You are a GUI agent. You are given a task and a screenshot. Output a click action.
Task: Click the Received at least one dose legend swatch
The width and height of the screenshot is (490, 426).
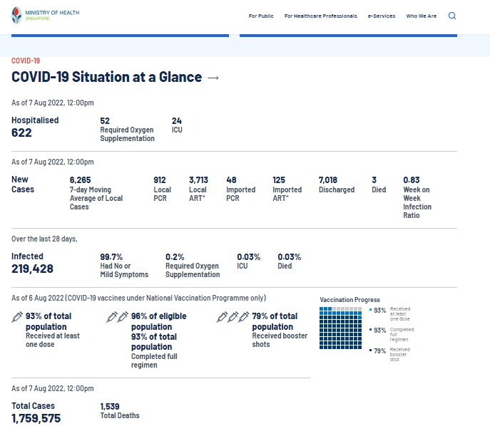pos(370,311)
